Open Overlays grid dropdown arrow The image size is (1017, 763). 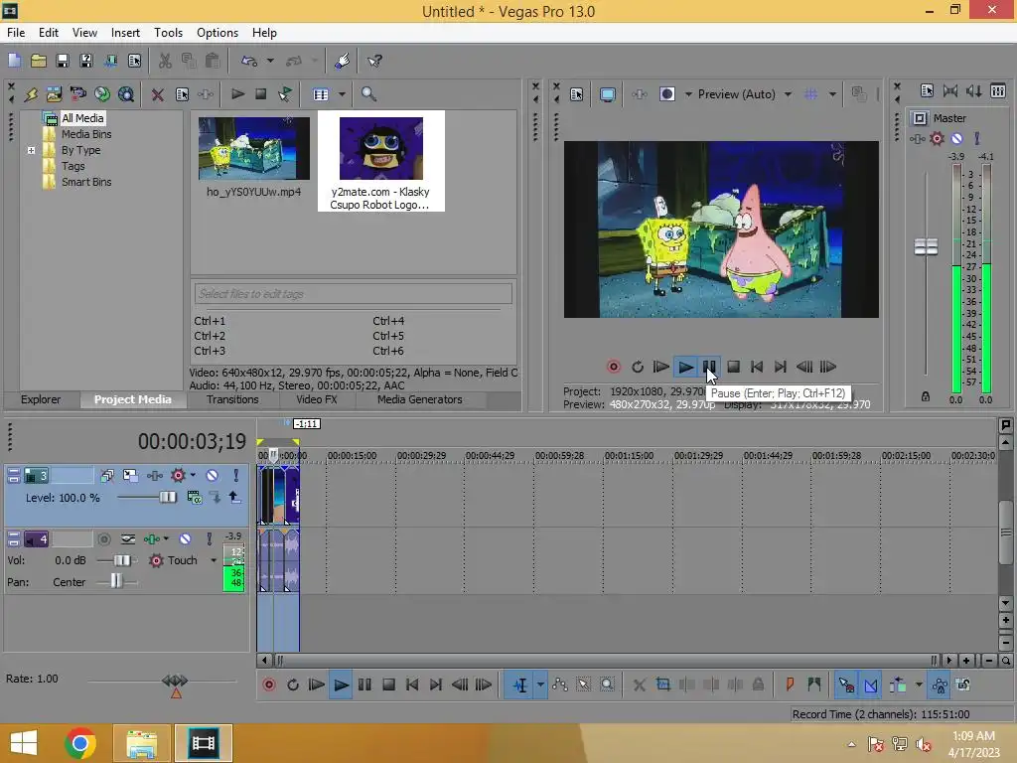[x=832, y=94]
